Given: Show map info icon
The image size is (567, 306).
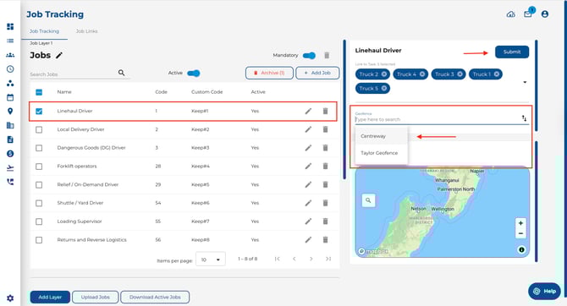Looking at the screenshot, I should [521, 249].
